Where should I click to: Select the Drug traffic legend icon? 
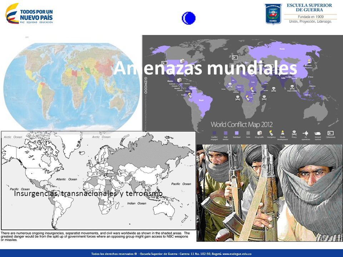[259, 133]
